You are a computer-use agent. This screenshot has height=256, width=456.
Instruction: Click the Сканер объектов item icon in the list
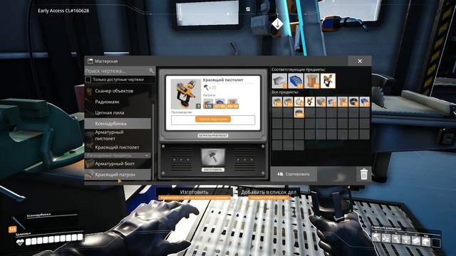click(x=89, y=91)
